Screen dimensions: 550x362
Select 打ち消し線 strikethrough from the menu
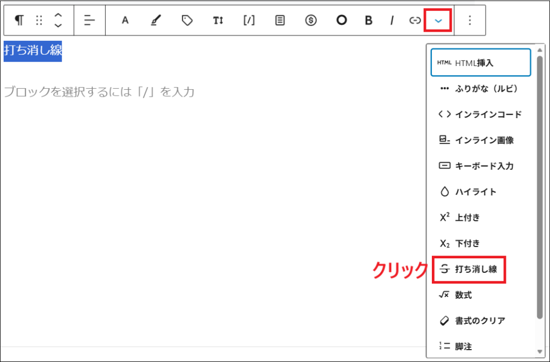469,269
